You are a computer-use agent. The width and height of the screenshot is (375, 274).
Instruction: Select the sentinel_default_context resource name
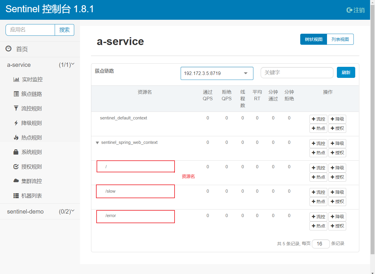coord(123,118)
